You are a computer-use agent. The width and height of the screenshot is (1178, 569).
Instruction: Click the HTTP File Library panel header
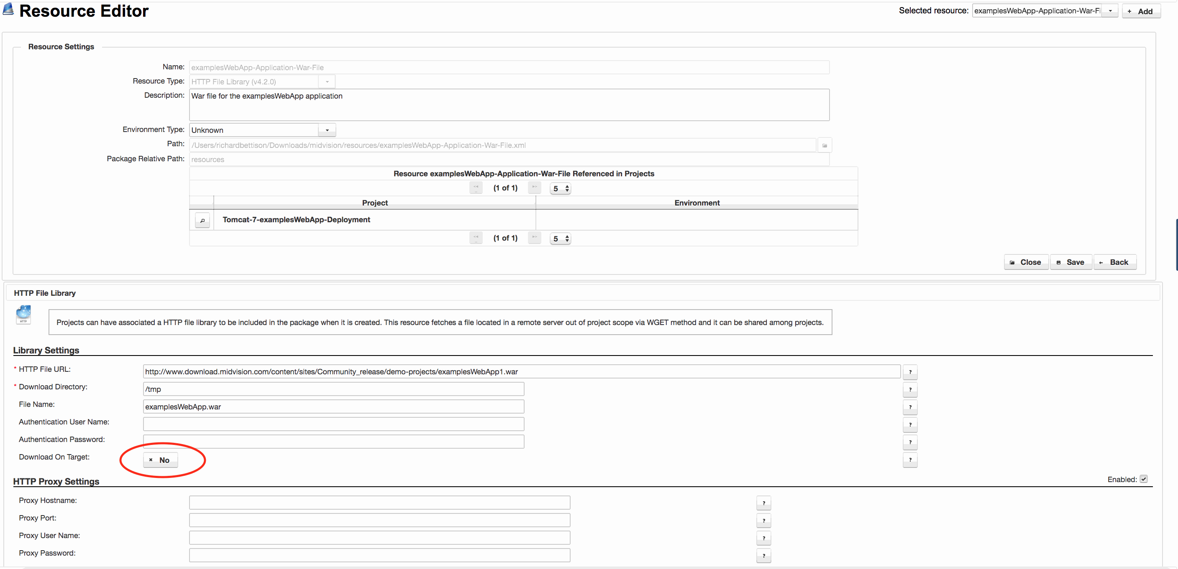[583, 293]
